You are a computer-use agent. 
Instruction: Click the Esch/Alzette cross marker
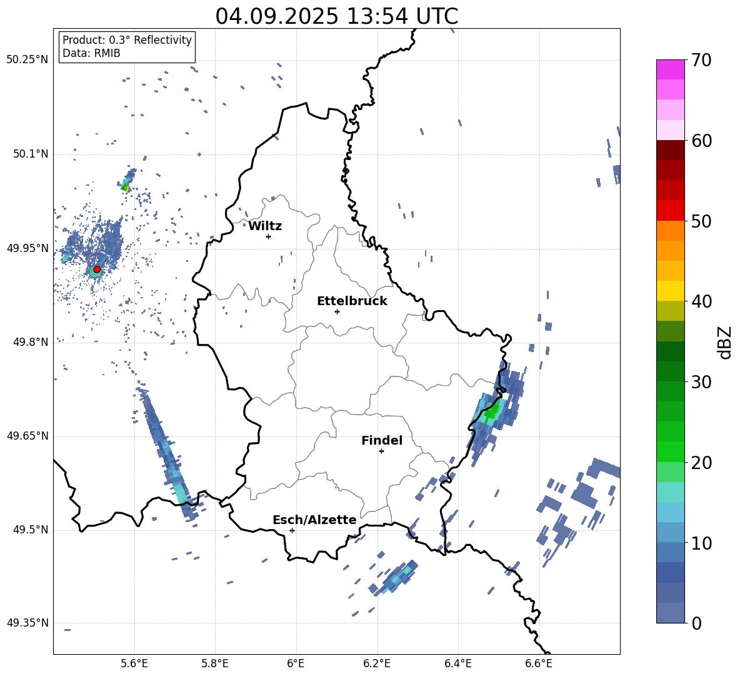tap(292, 530)
